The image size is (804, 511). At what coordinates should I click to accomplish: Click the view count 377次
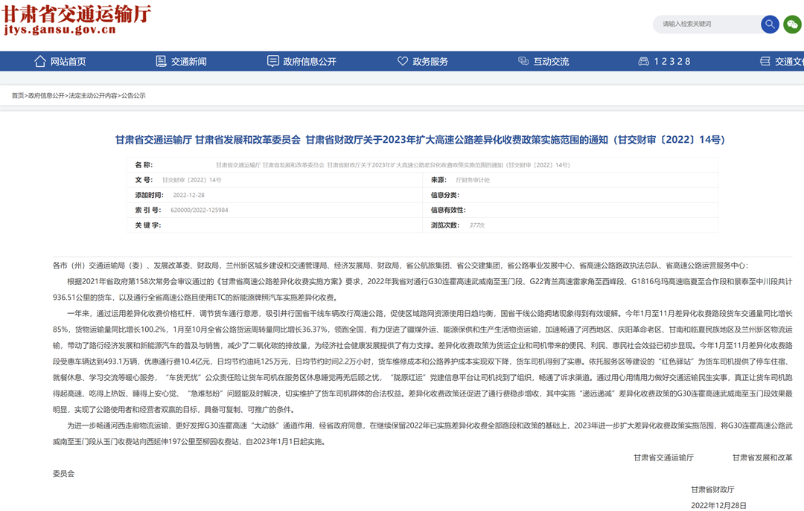477,225
